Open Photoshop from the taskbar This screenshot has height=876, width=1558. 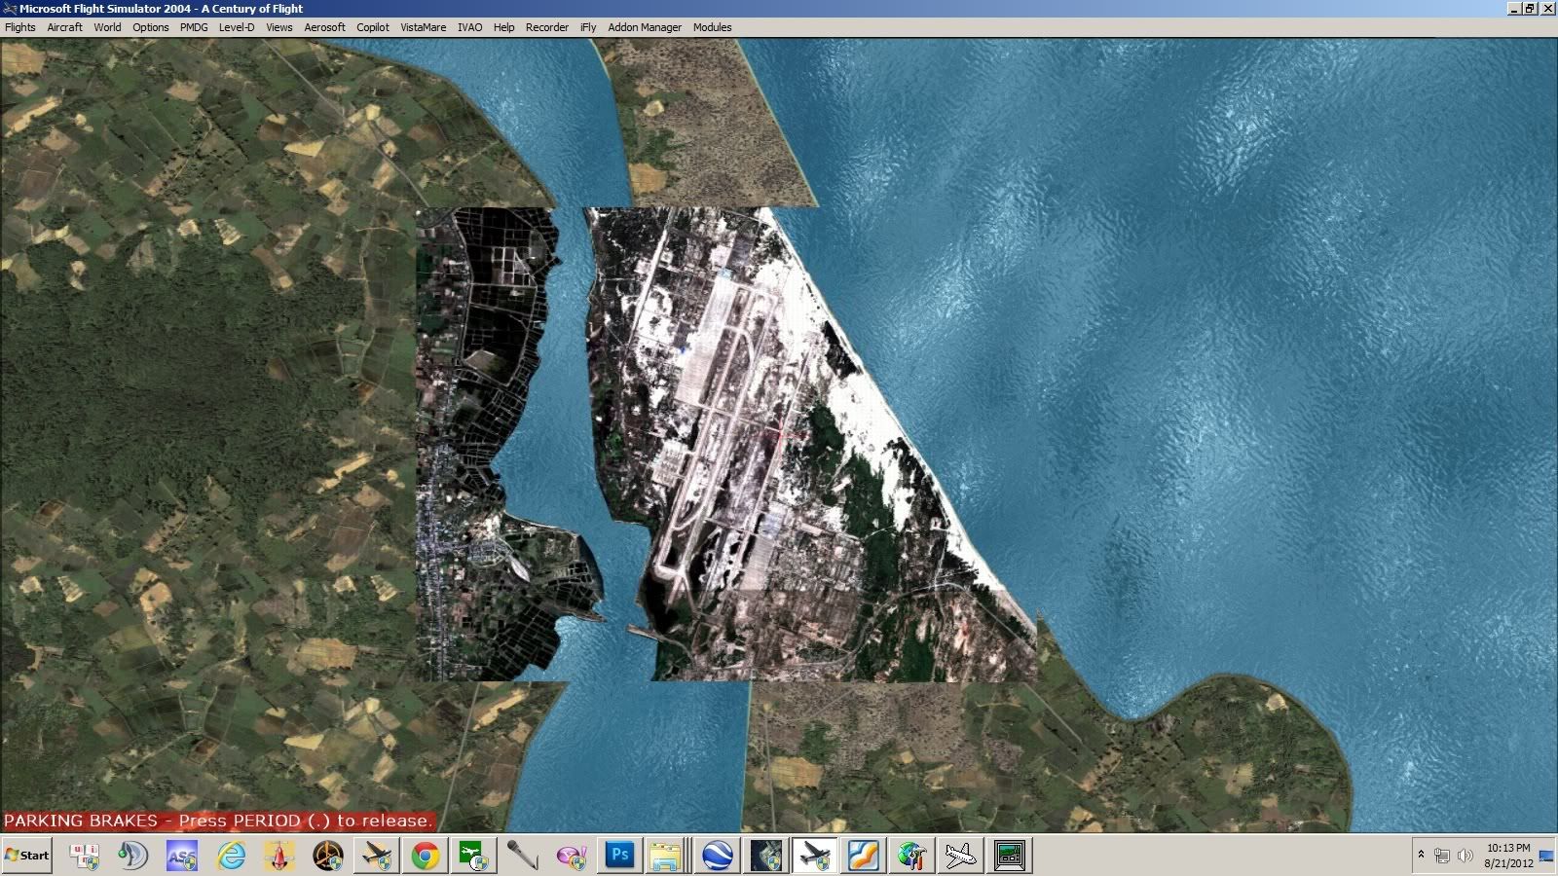[618, 857]
